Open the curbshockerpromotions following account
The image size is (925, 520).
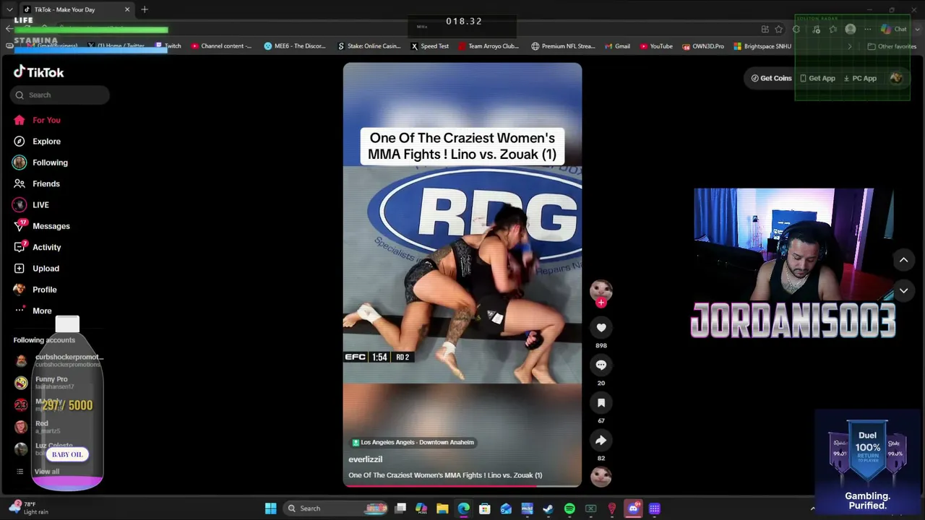point(59,360)
